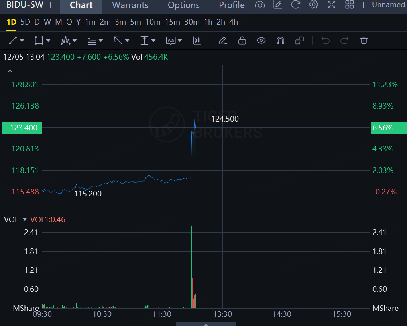Screen dimensions: 407x326
Task: Click the 115.200 low price label
Action: 88,194
